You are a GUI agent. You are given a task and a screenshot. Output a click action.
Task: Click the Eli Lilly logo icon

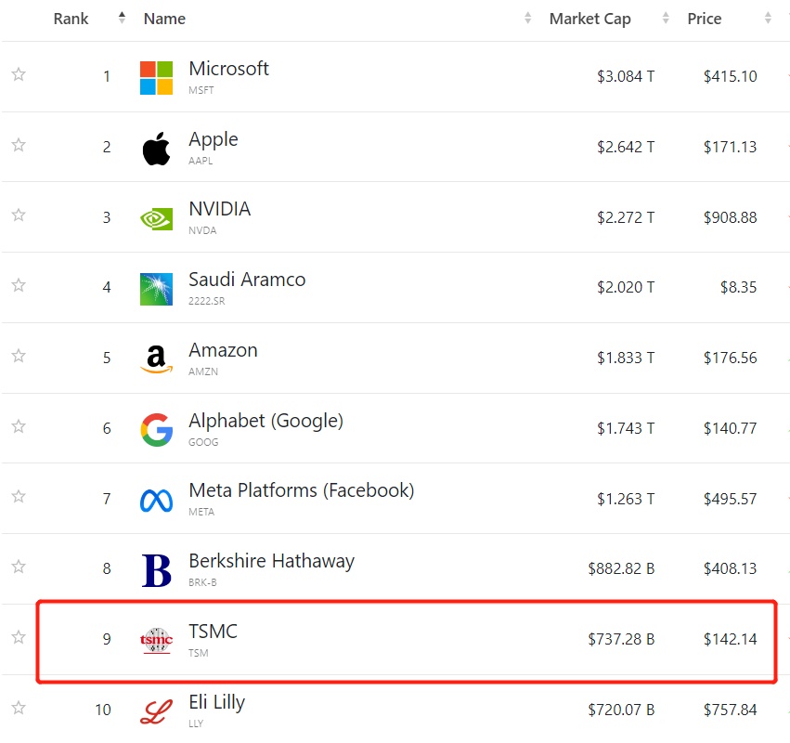pyautogui.click(x=156, y=712)
